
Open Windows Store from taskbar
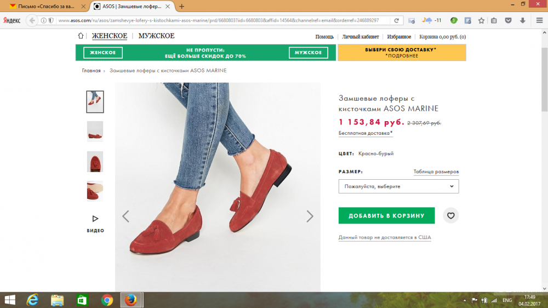click(x=82, y=300)
